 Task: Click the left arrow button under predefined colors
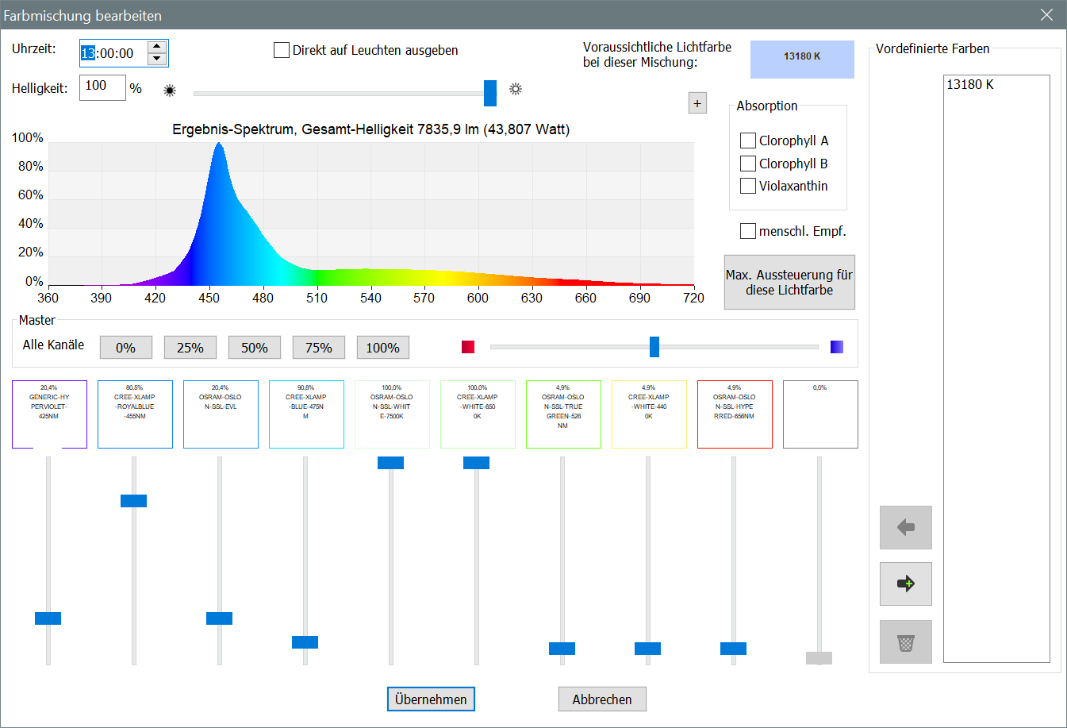(905, 527)
